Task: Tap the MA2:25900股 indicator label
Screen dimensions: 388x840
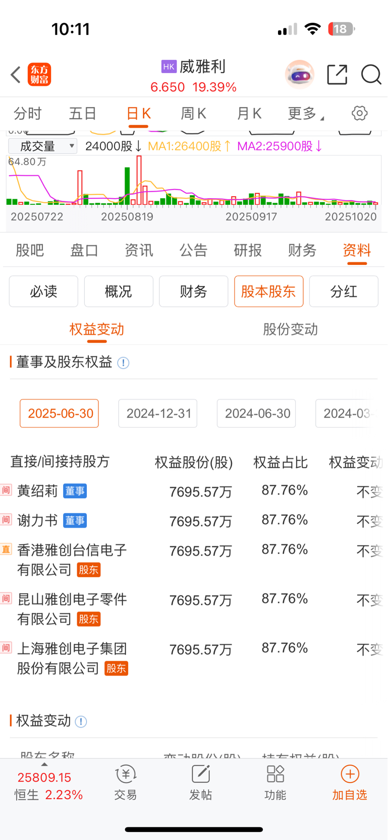Action: click(280, 146)
